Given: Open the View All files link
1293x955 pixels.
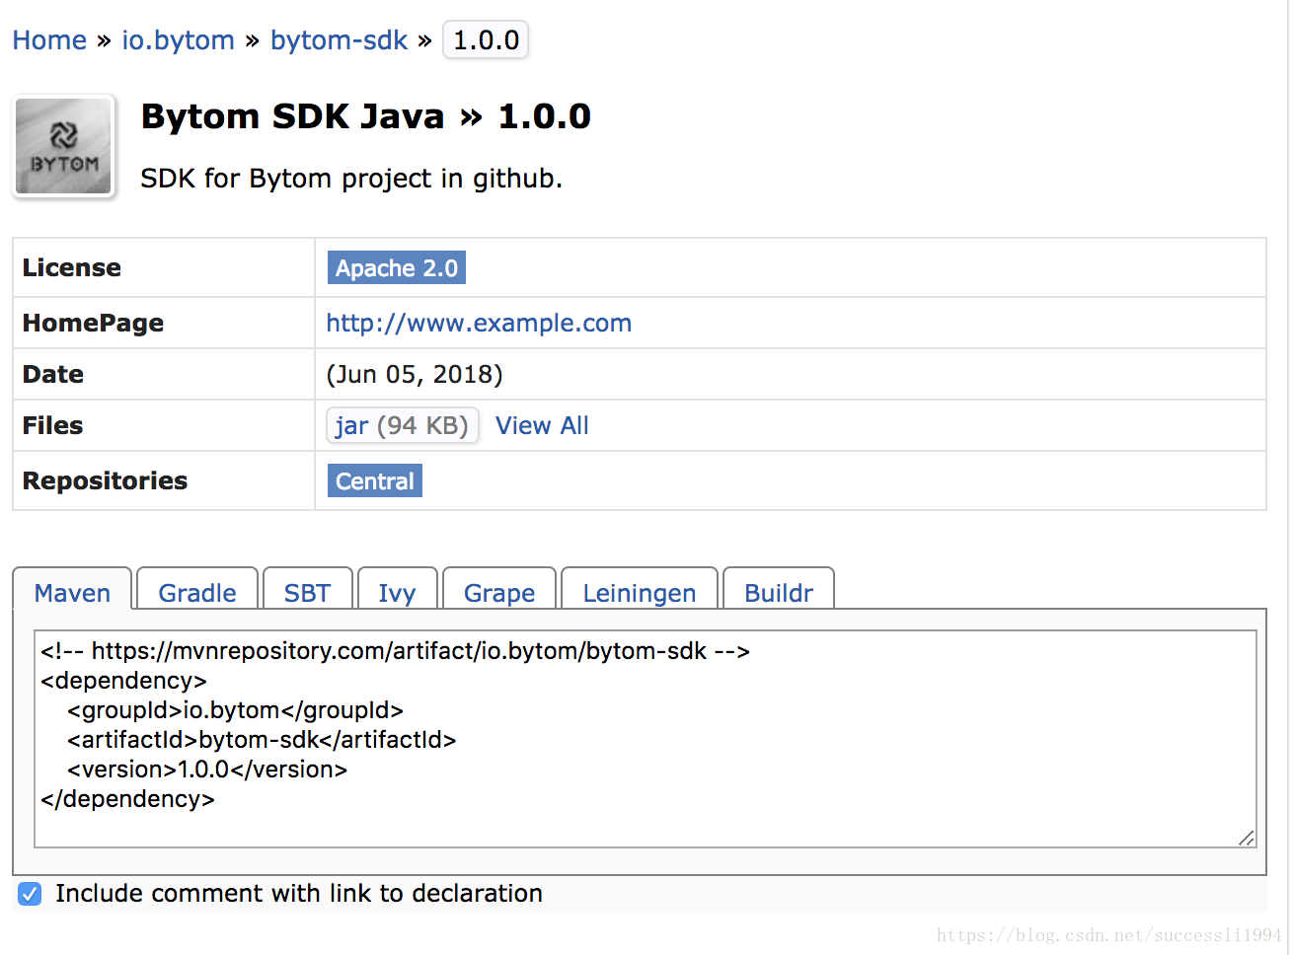Looking at the screenshot, I should pos(542,425).
